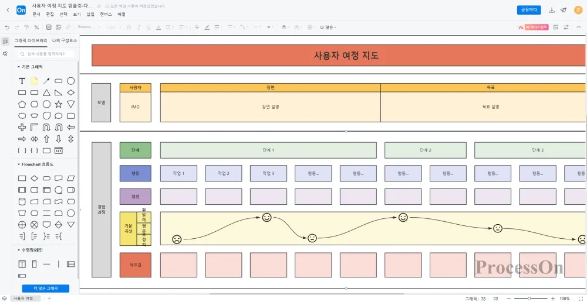587x302 pixels.
Task: Star the document as favorite
Action: click(x=99, y=6)
